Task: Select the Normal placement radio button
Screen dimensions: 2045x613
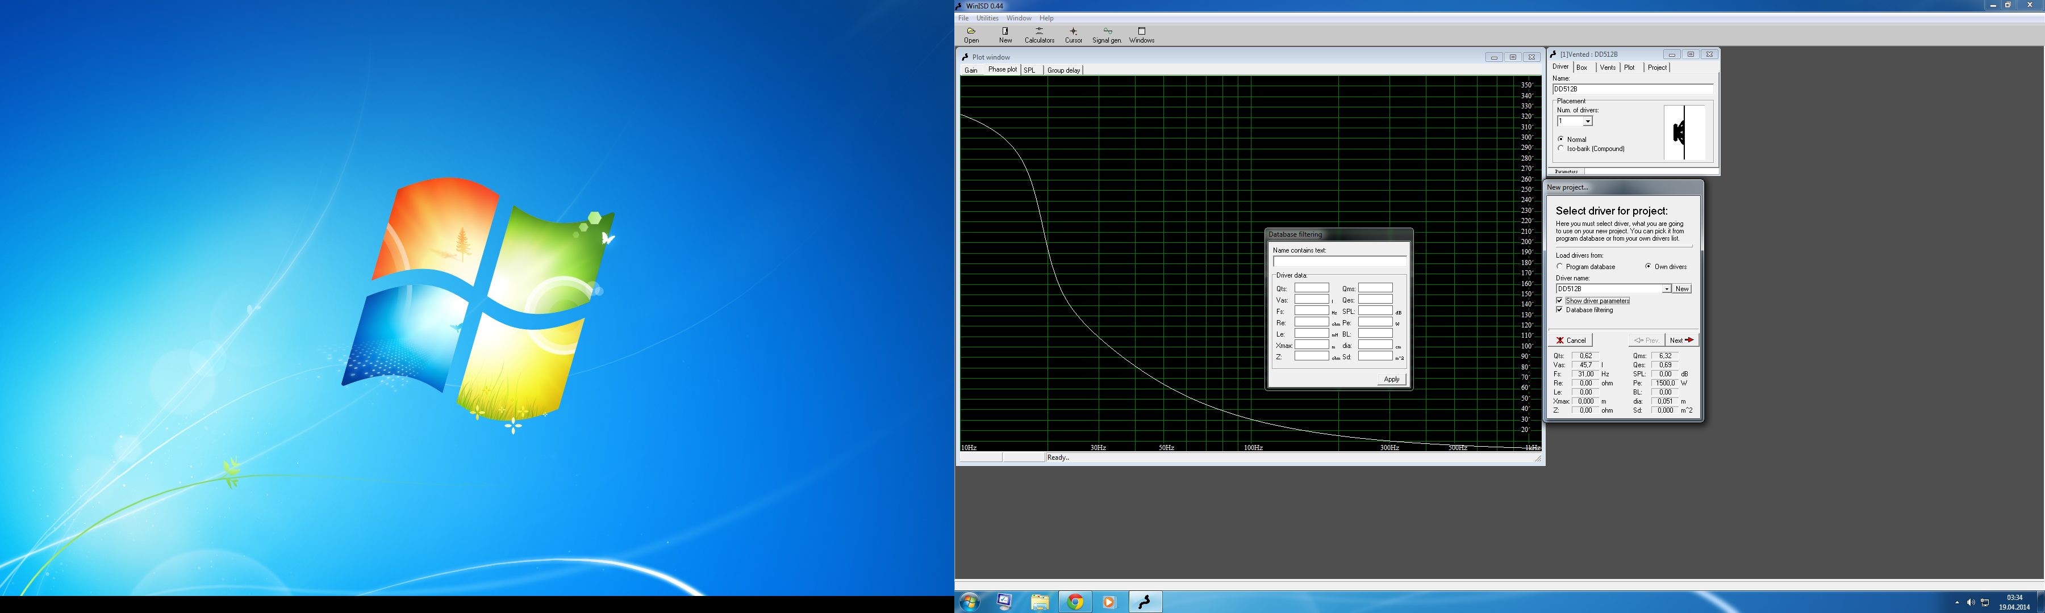Action: (1561, 139)
